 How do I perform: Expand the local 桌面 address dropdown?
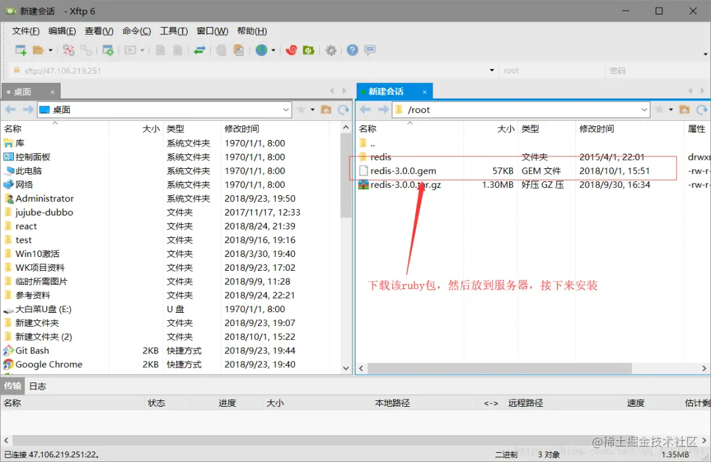coord(286,109)
